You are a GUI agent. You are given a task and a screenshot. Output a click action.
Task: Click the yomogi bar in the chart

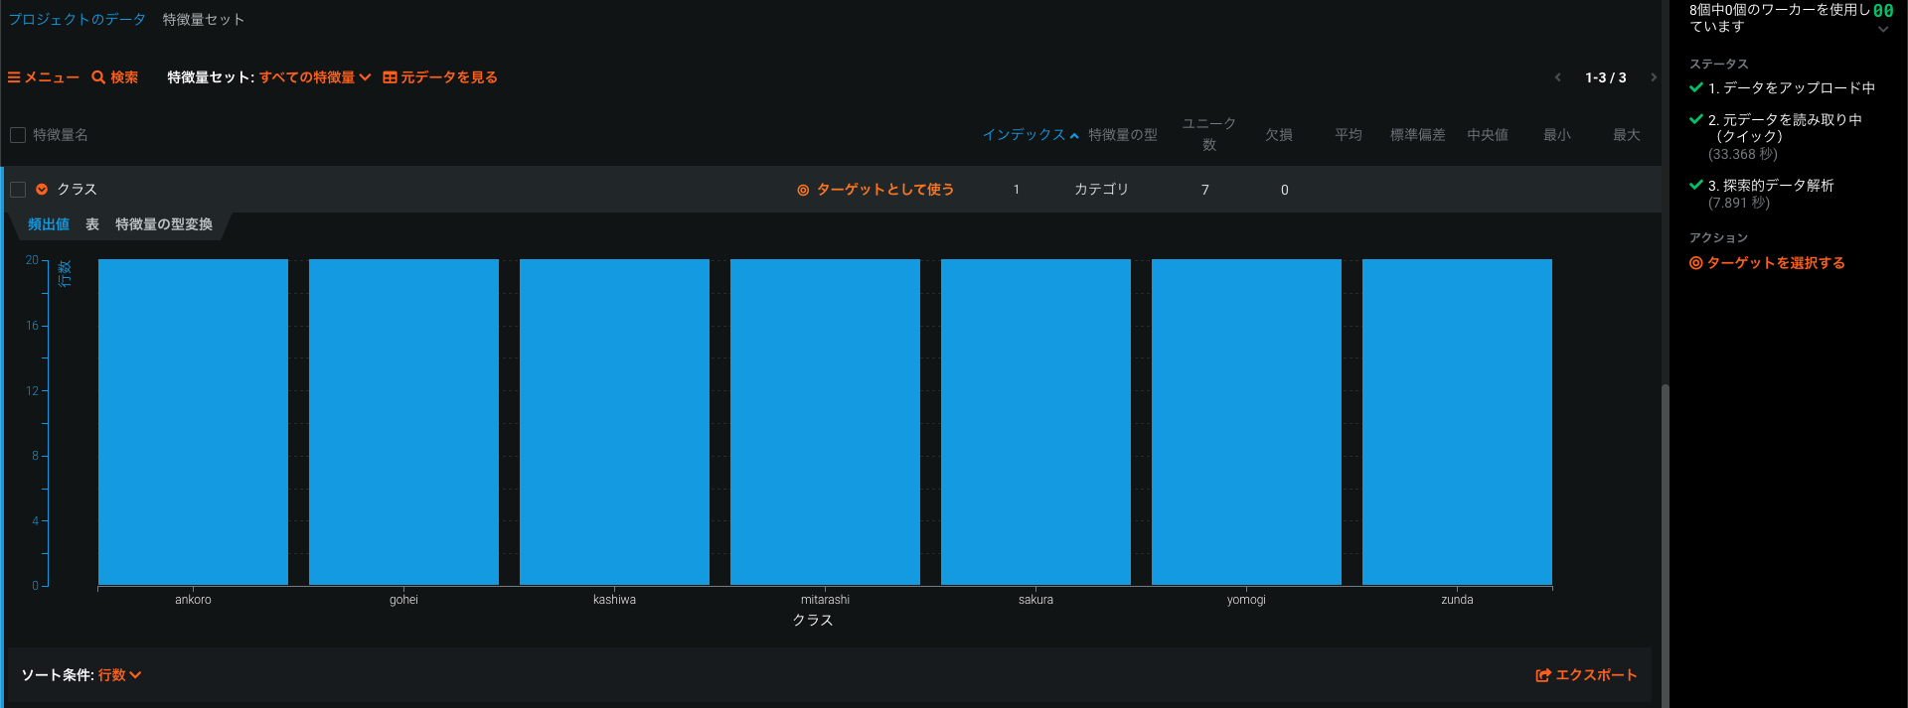coord(1246,422)
